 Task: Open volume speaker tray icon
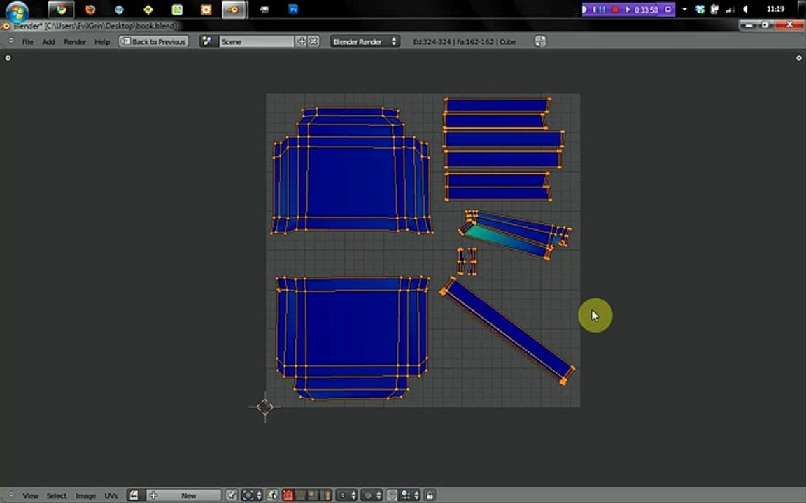click(x=745, y=9)
